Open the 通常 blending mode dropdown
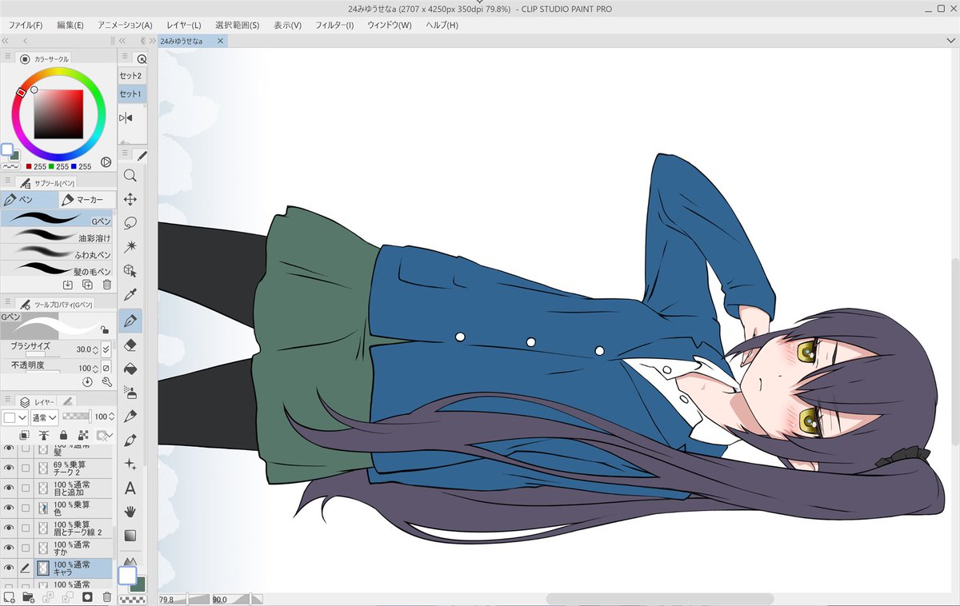The width and height of the screenshot is (960, 606). [43, 417]
